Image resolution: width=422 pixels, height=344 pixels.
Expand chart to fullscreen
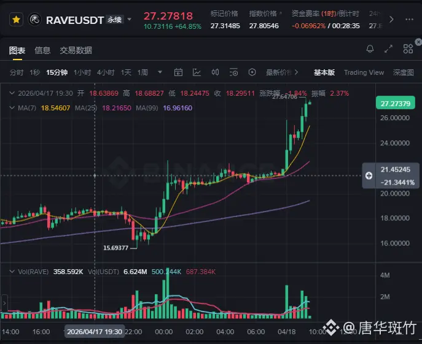click(x=388, y=49)
